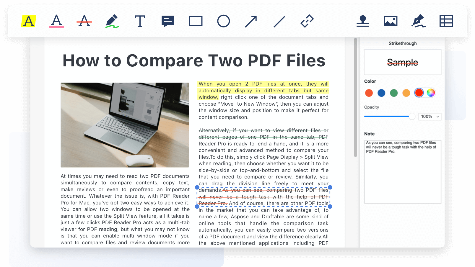Expand the 100% opacity dropdown
475x267 pixels.
pyautogui.click(x=430, y=117)
